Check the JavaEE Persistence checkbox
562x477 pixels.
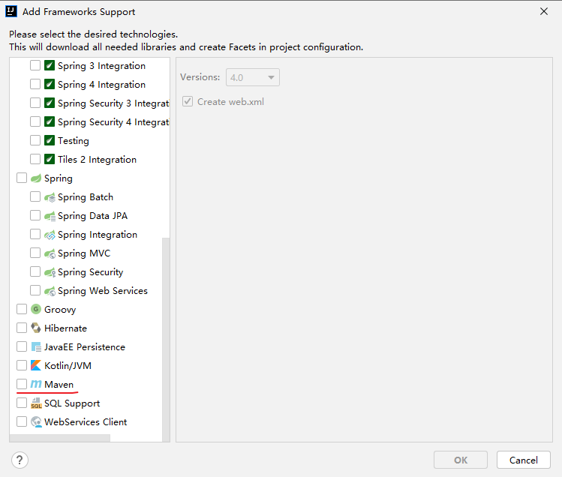coord(22,347)
